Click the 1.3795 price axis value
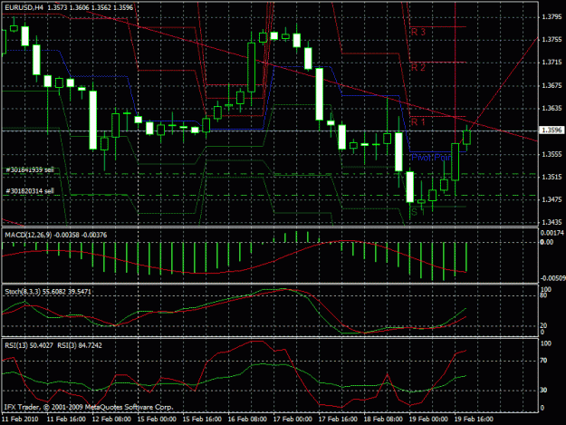566x425 pixels. click(552, 16)
